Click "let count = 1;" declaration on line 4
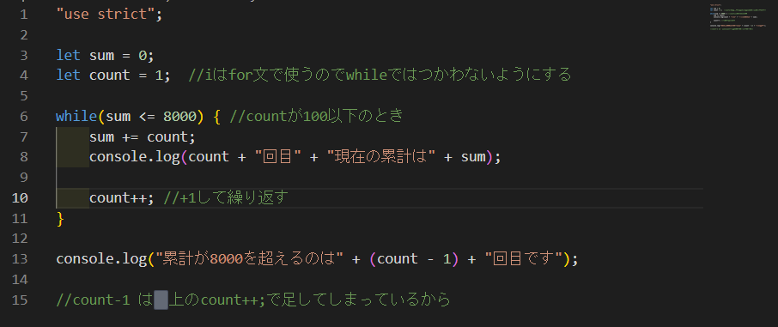Screen dimensions: 778x327 [113, 76]
